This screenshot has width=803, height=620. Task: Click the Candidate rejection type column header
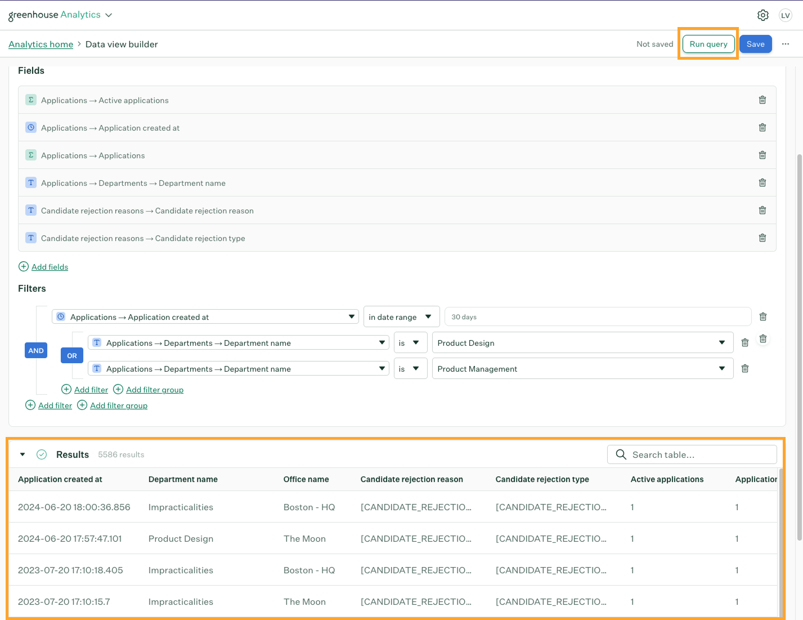click(542, 479)
